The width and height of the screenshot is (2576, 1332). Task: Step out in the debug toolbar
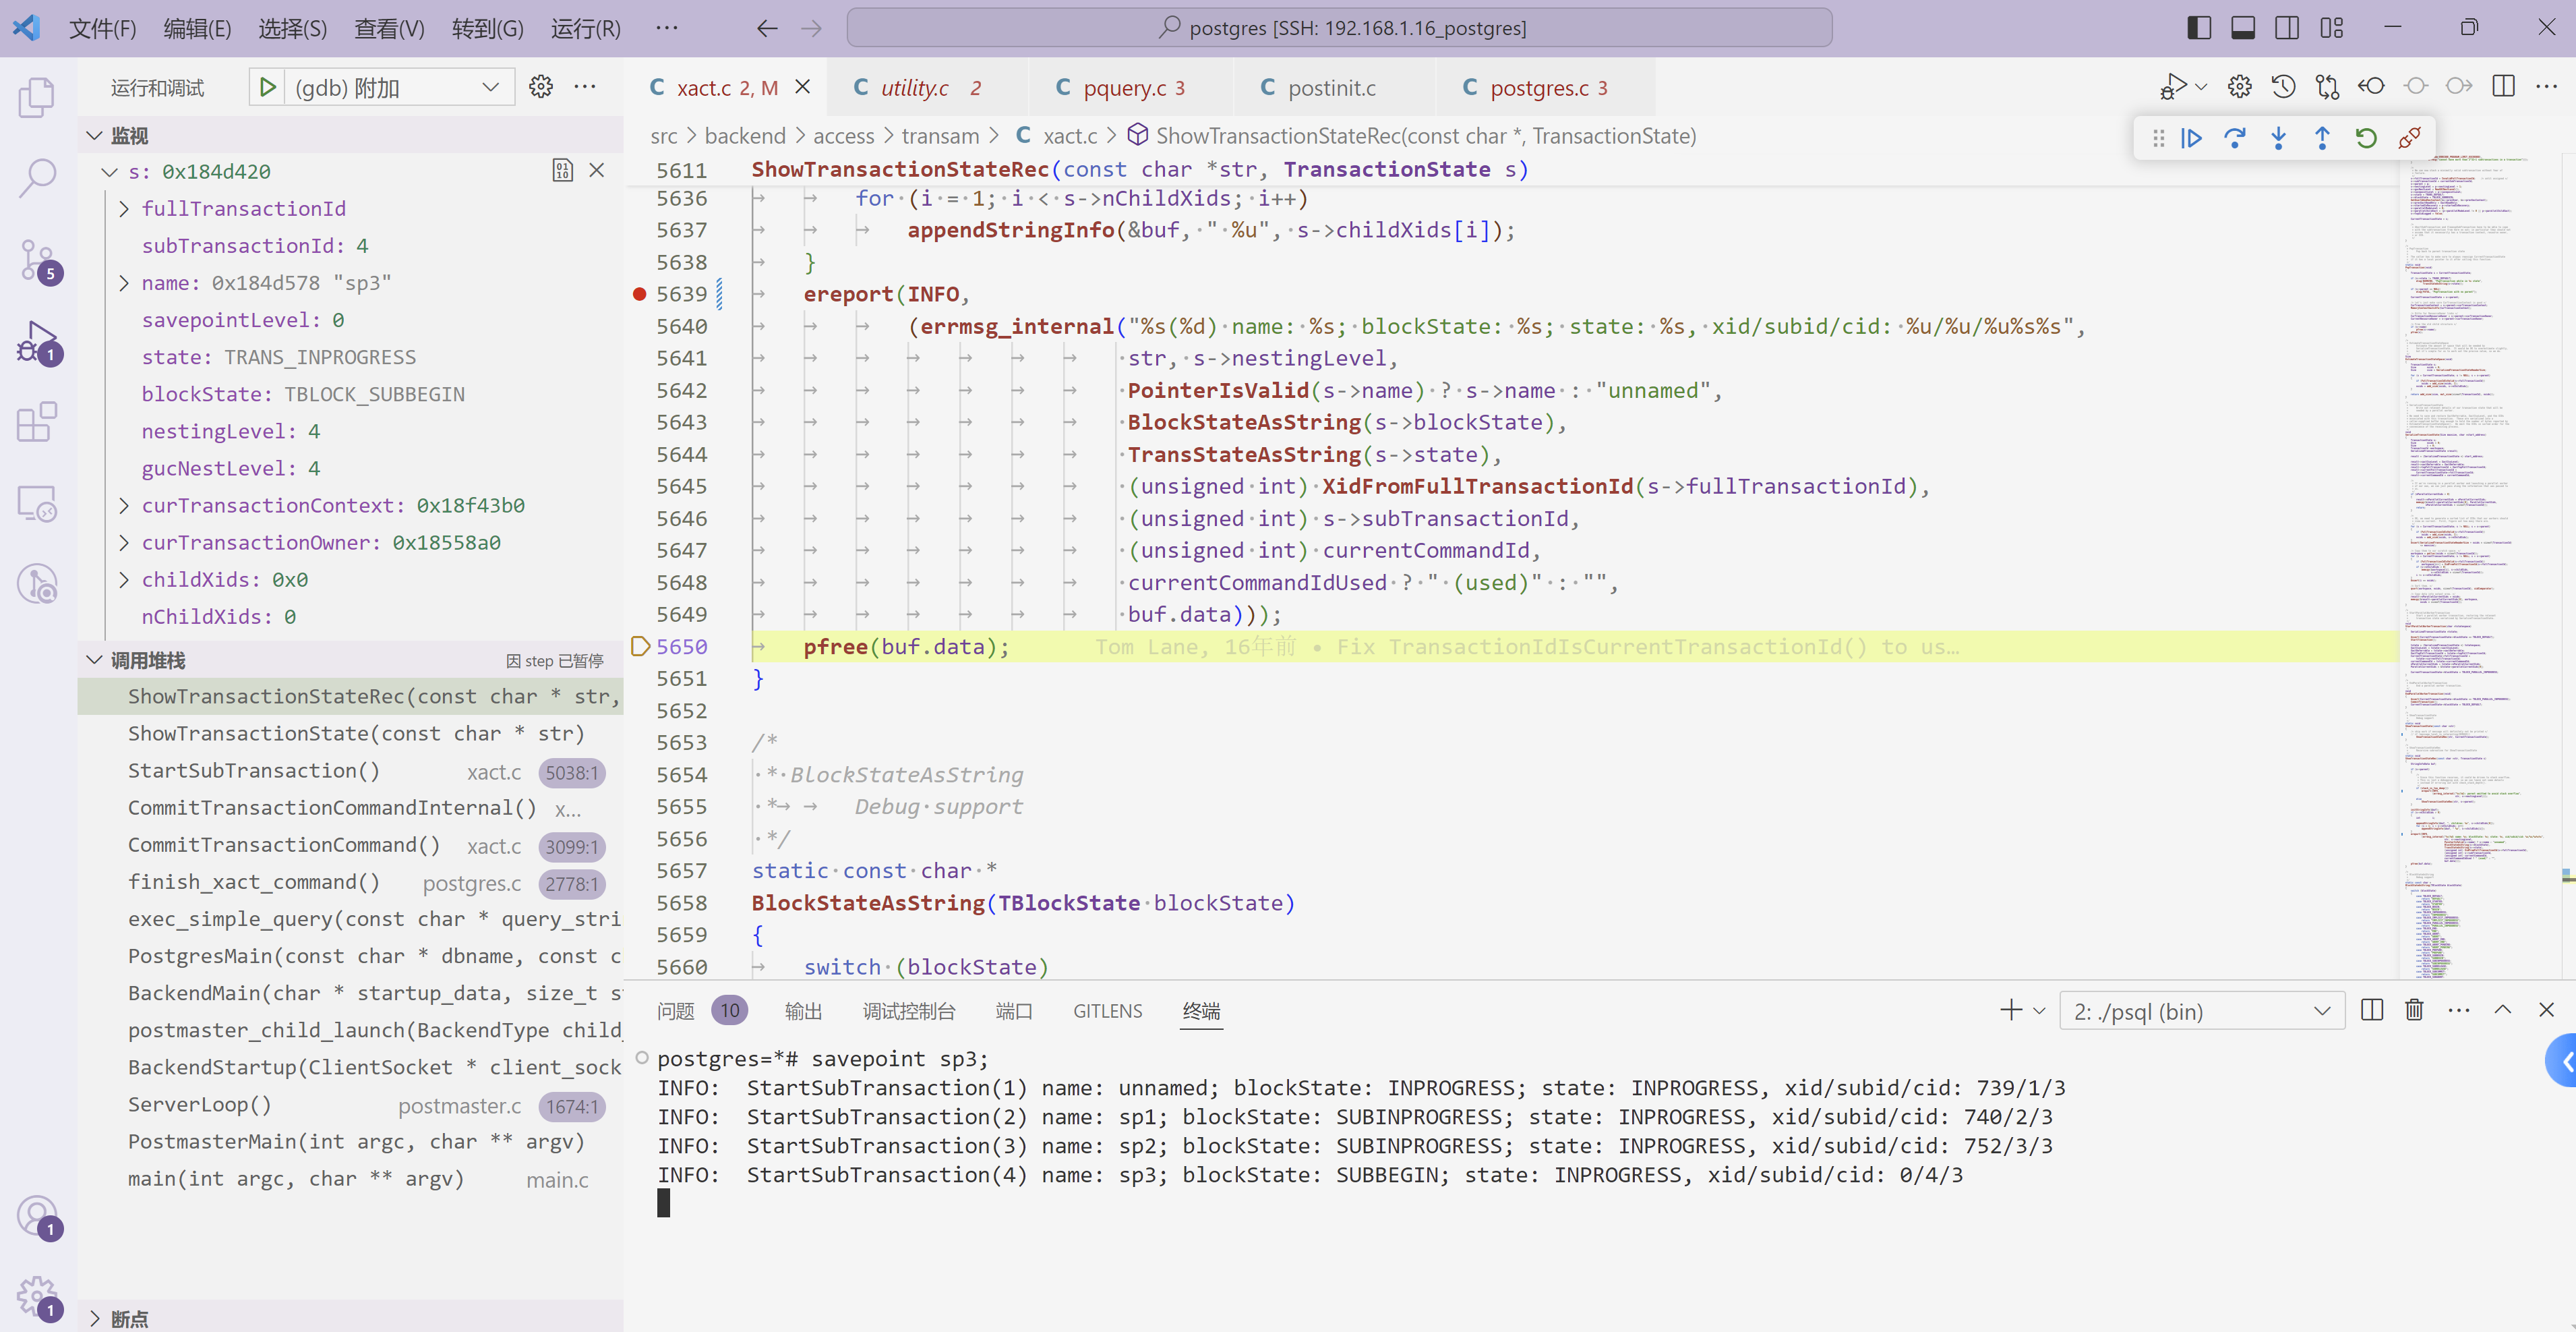click(x=2322, y=138)
